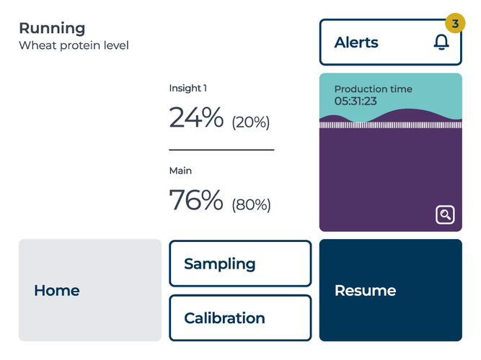Open the Calibration button
The width and height of the screenshot is (481, 360).
240,318
